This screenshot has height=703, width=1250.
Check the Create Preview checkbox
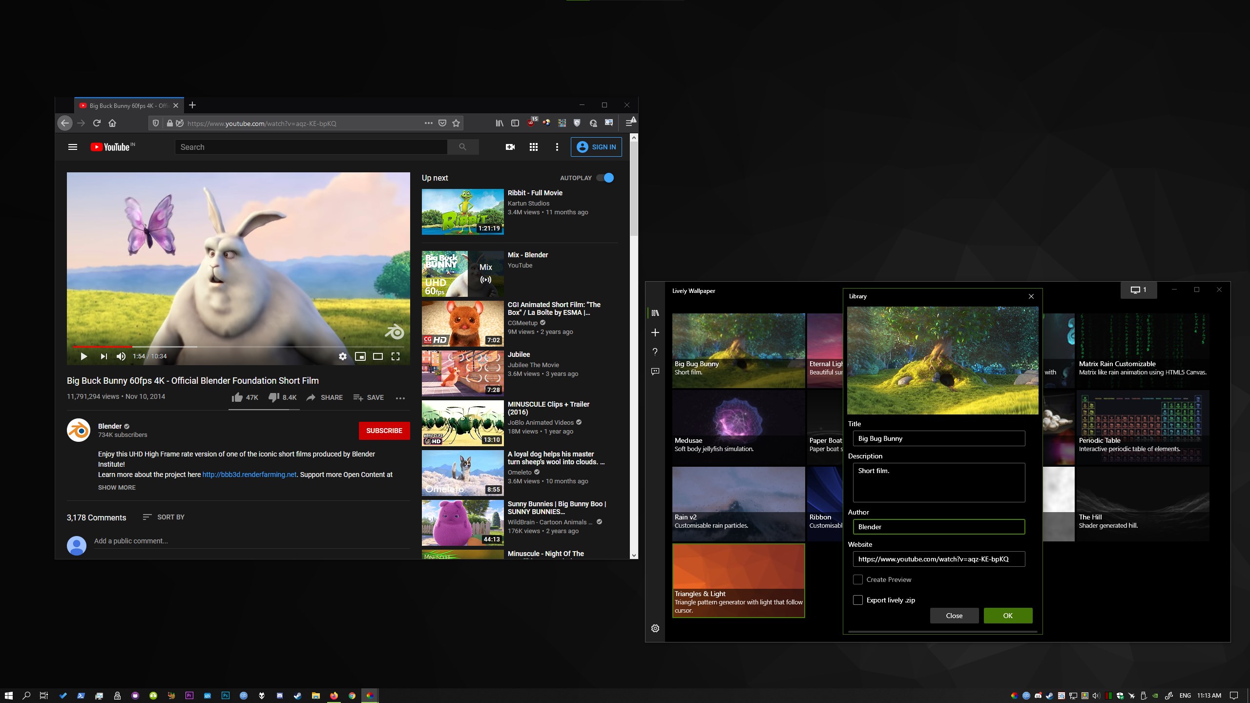858,579
